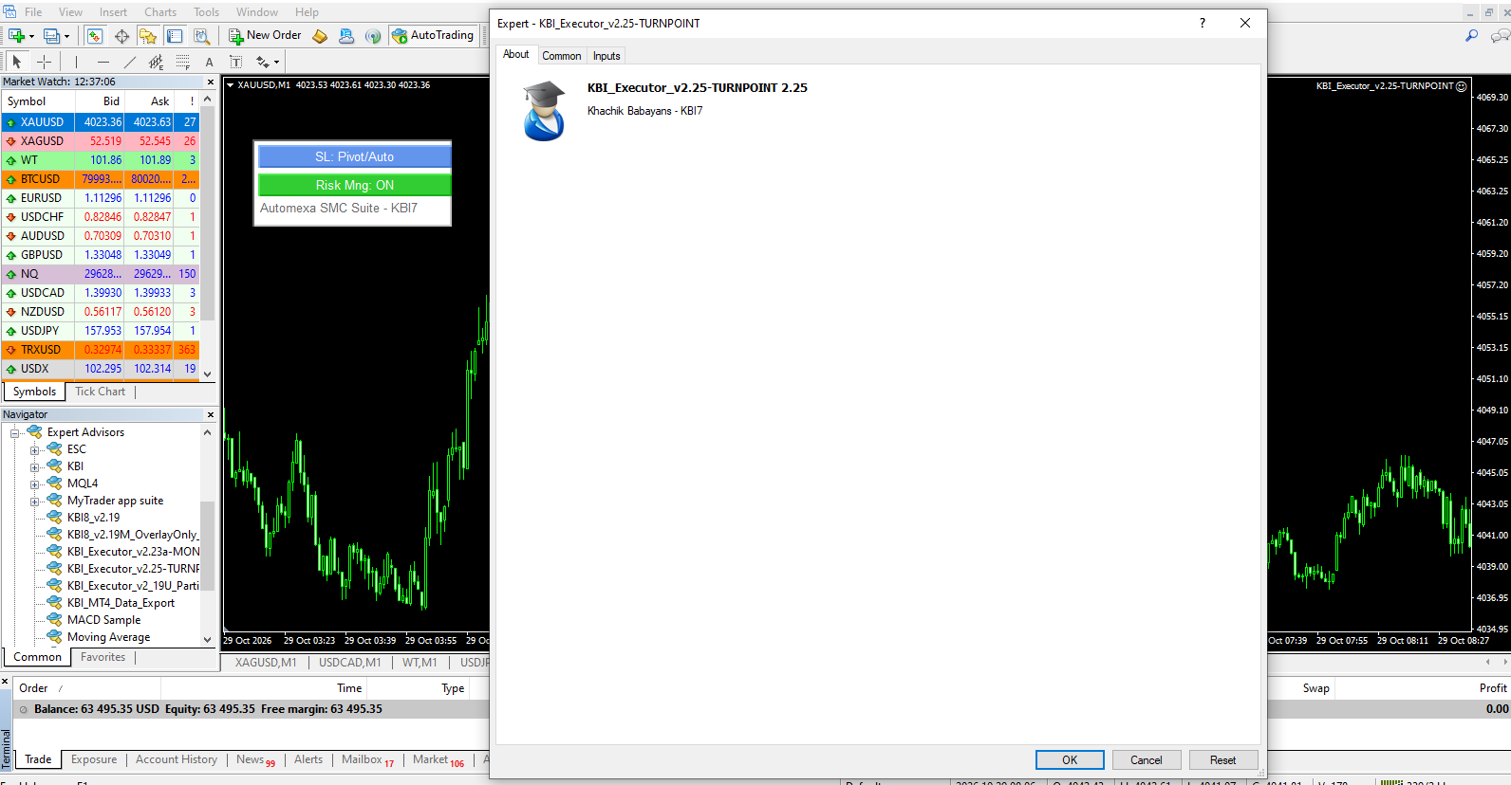Expand the ESC folder in Navigator
Screen dimensions: 1511x785
pyautogui.click(x=34, y=449)
